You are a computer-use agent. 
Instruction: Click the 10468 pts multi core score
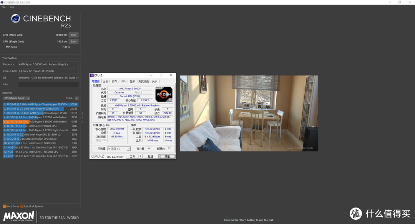coord(61,35)
